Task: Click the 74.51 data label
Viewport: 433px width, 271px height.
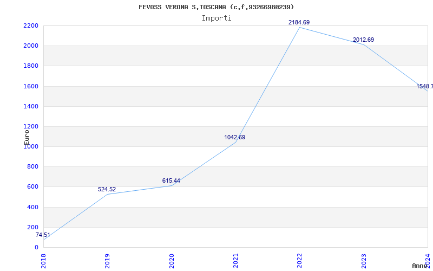Action: pyautogui.click(x=43, y=235)
